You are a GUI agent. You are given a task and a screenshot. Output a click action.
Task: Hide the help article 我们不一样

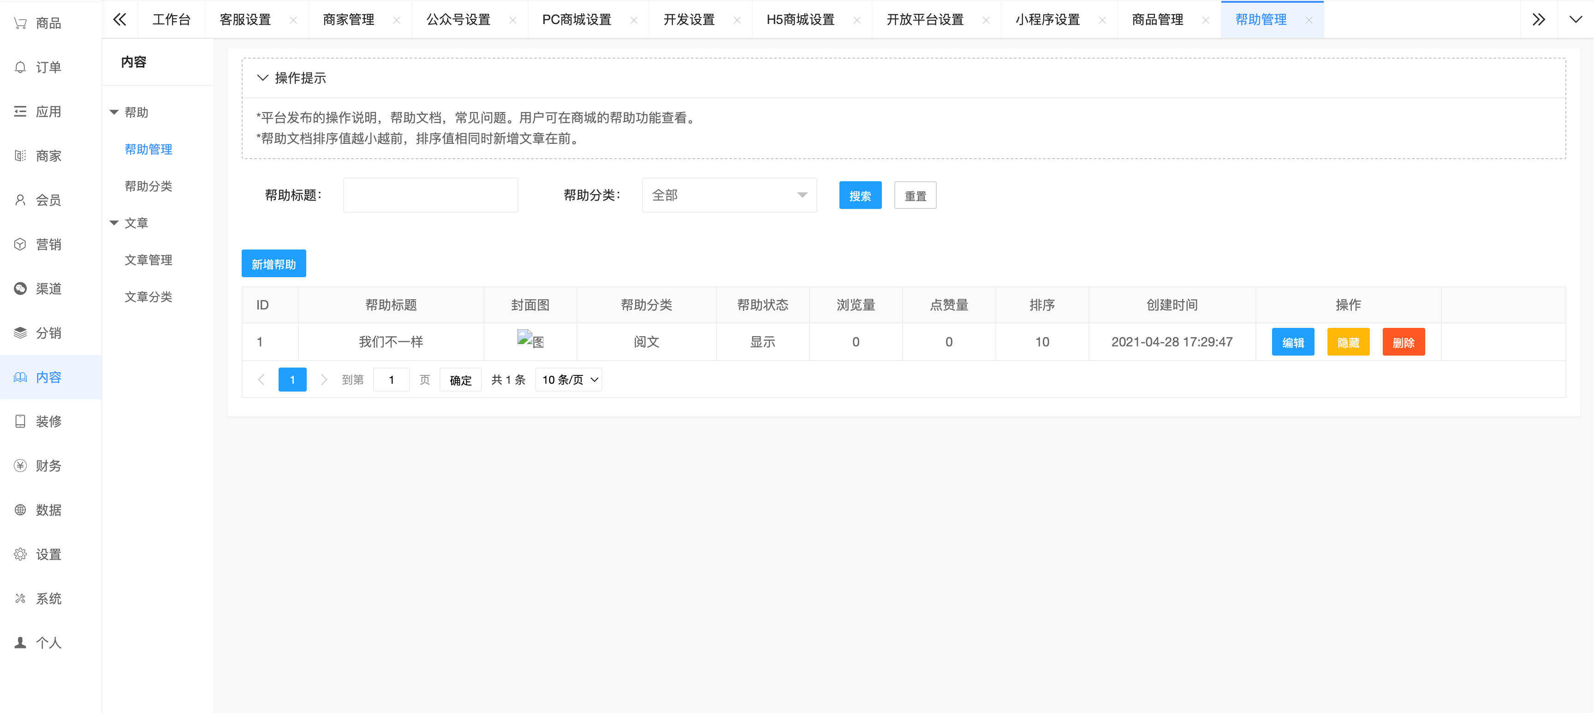1348,342
